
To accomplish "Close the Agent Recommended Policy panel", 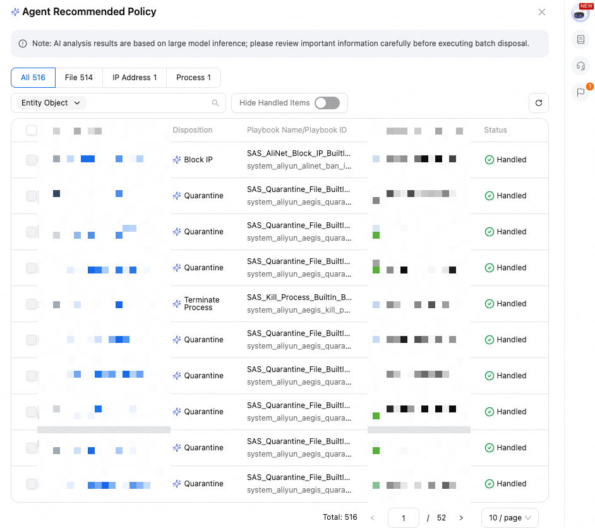I will point(541,12).
